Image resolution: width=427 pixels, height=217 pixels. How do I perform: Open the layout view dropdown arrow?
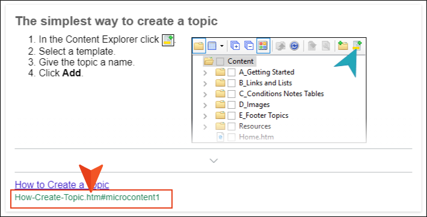(x=222, y=46)
